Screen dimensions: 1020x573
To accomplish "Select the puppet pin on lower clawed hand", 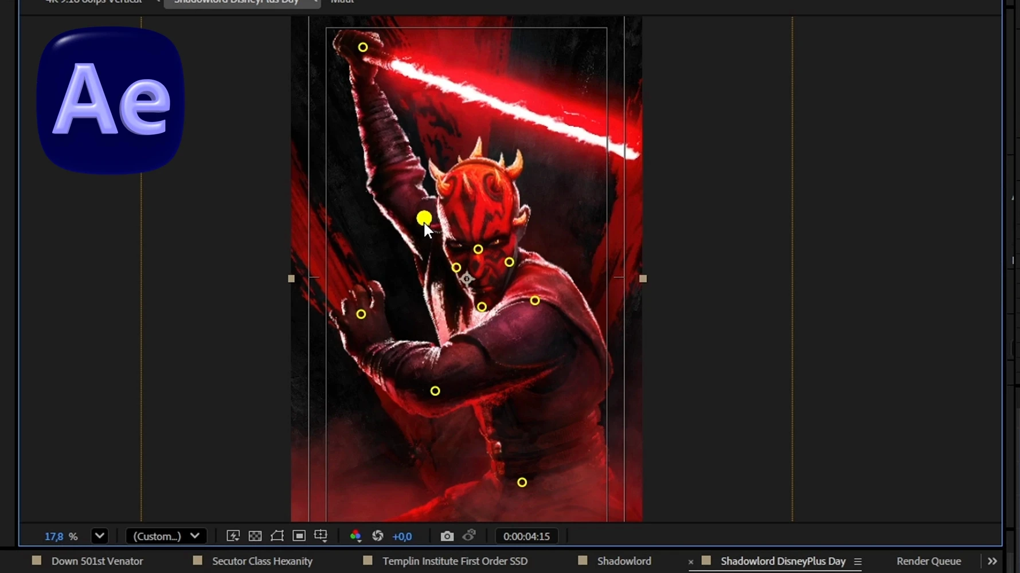I will pos(361,314).
